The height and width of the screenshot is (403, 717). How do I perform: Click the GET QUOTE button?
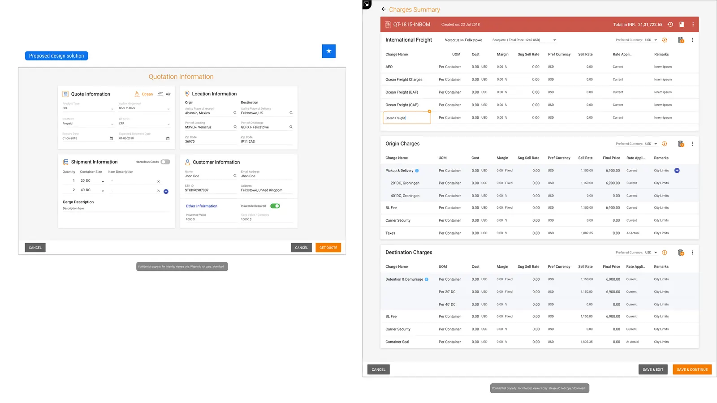tap(328, 248)
